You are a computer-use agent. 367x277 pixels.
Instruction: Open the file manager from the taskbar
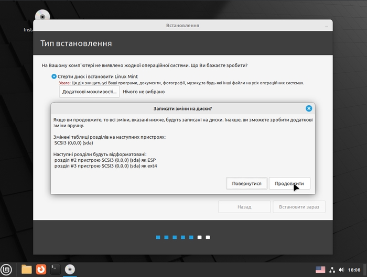coord(26,270)
